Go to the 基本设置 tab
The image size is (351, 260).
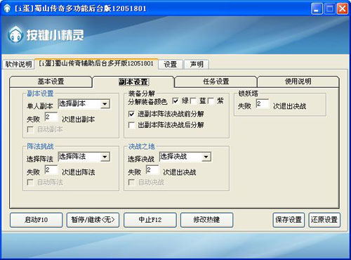point(51,82)
